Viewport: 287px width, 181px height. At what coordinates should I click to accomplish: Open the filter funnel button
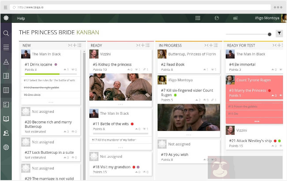pos(279,33)
